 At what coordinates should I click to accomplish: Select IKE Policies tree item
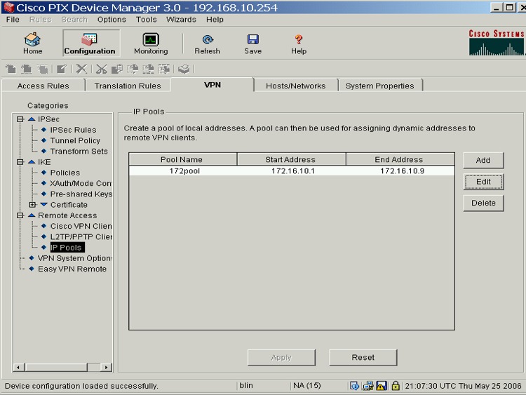point(65,173)
